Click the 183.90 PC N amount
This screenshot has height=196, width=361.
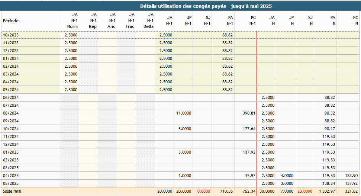tap(351, 176)
